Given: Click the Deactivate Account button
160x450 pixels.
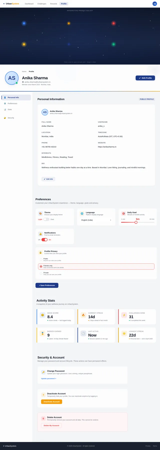Looking at the screenshot, I should 51,402.
